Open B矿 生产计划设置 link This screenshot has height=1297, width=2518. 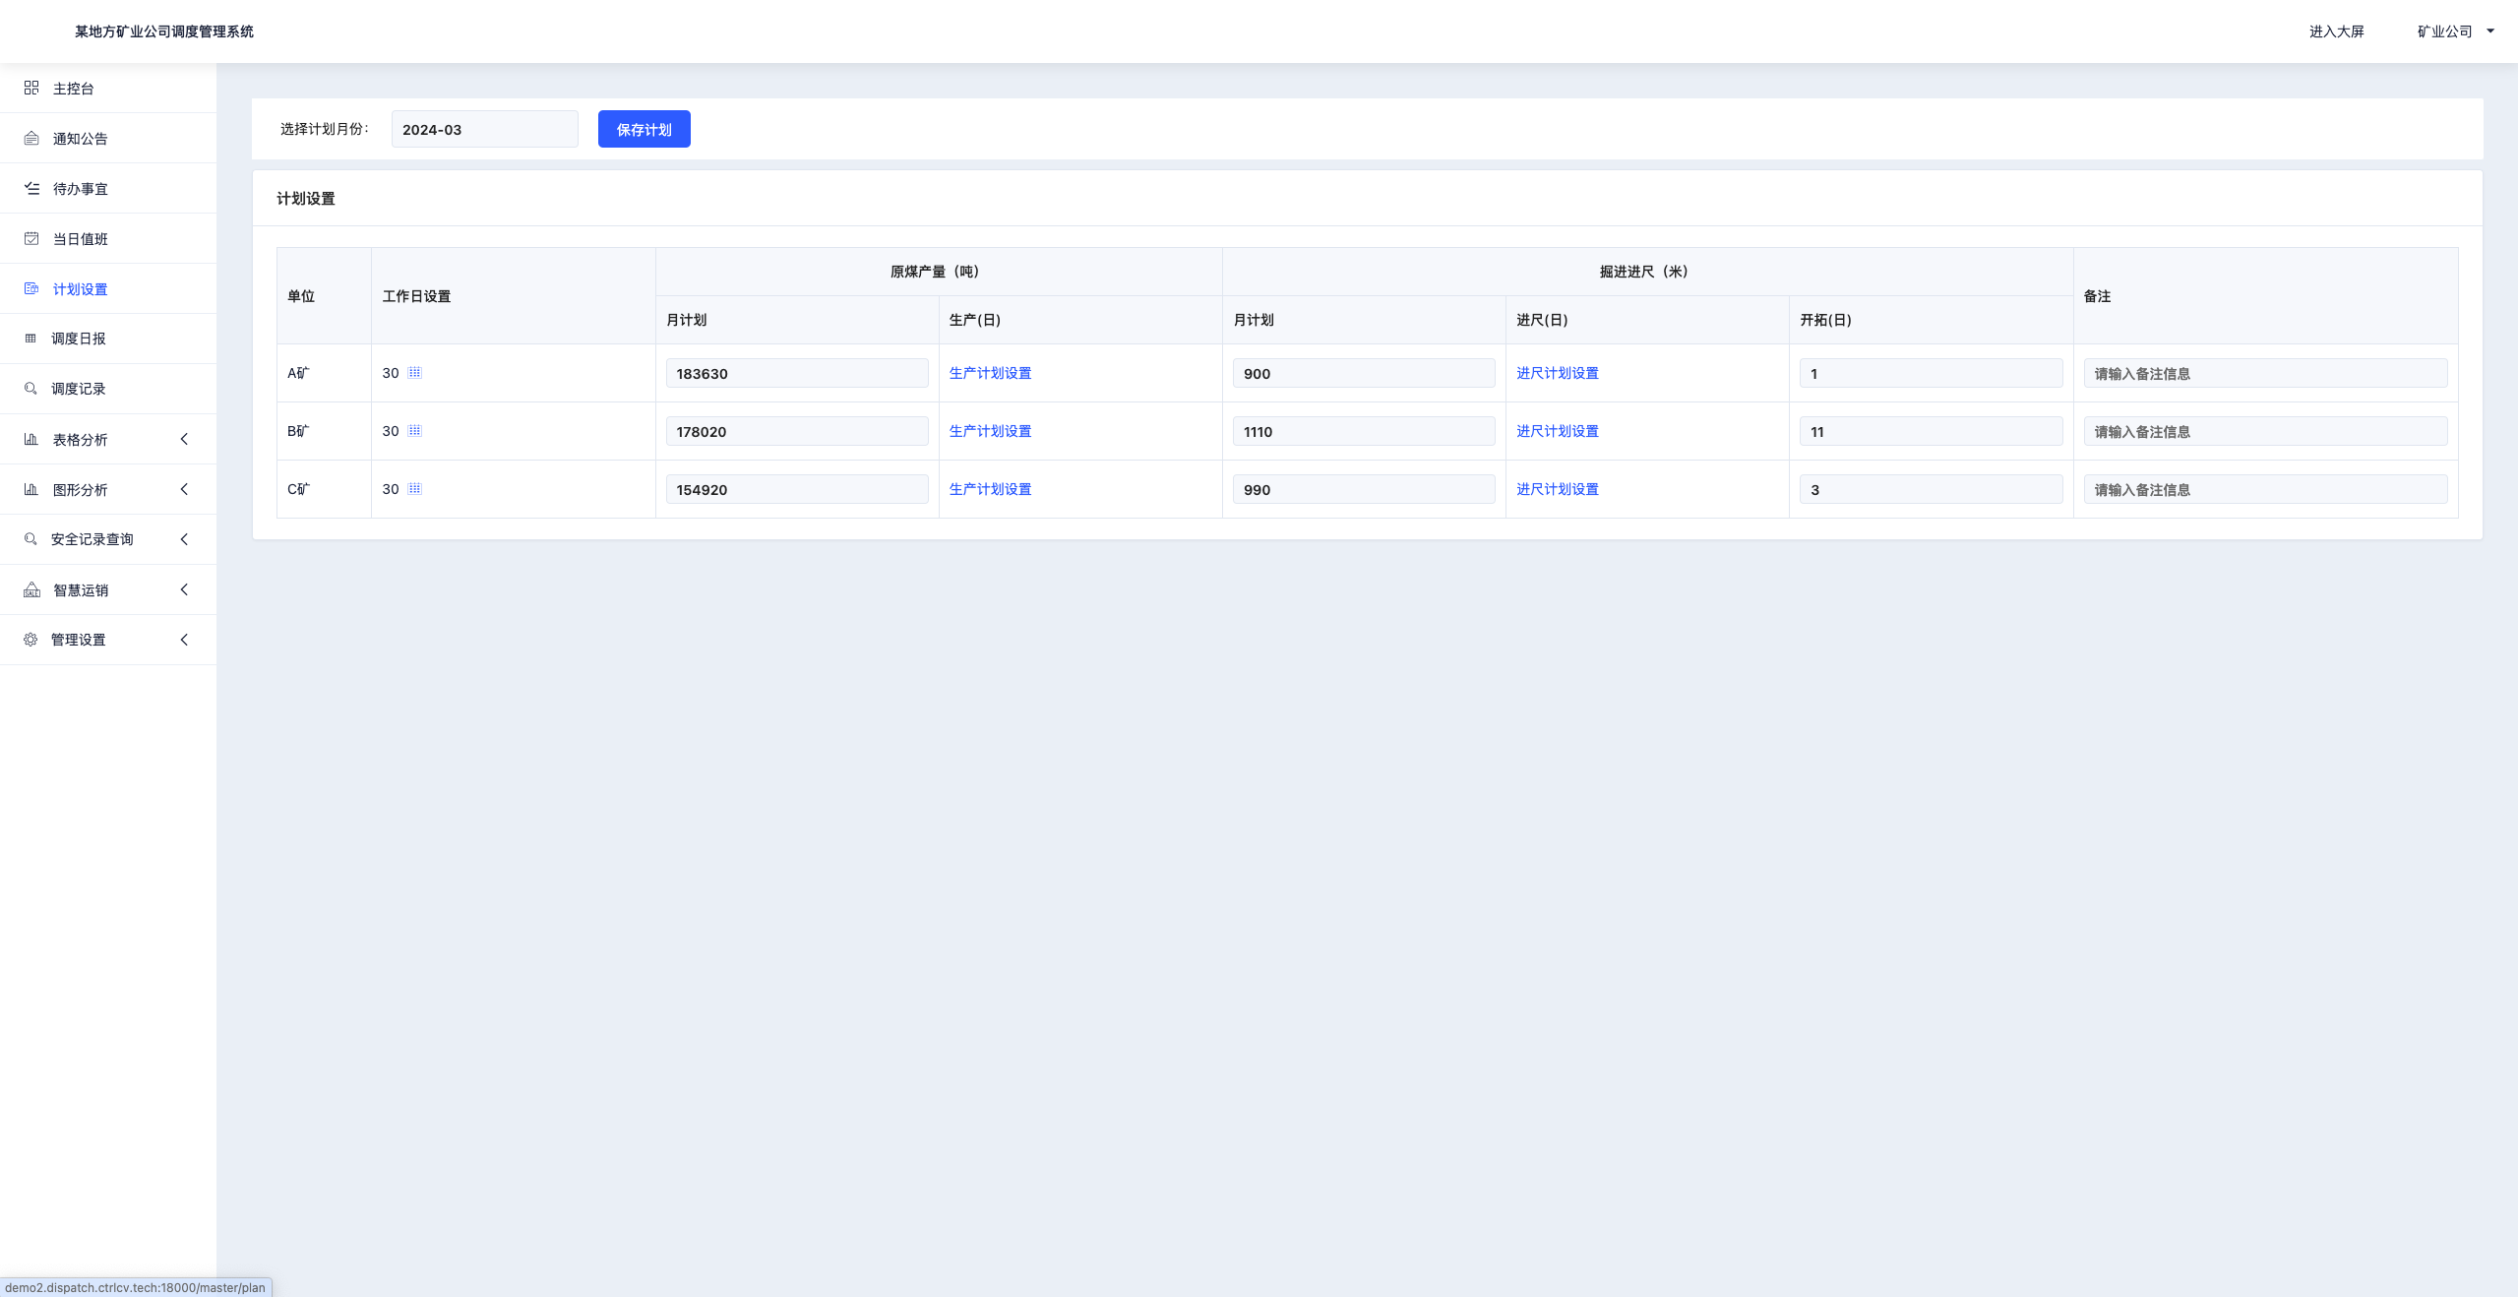pyautogui.click(x=990, y=431)
